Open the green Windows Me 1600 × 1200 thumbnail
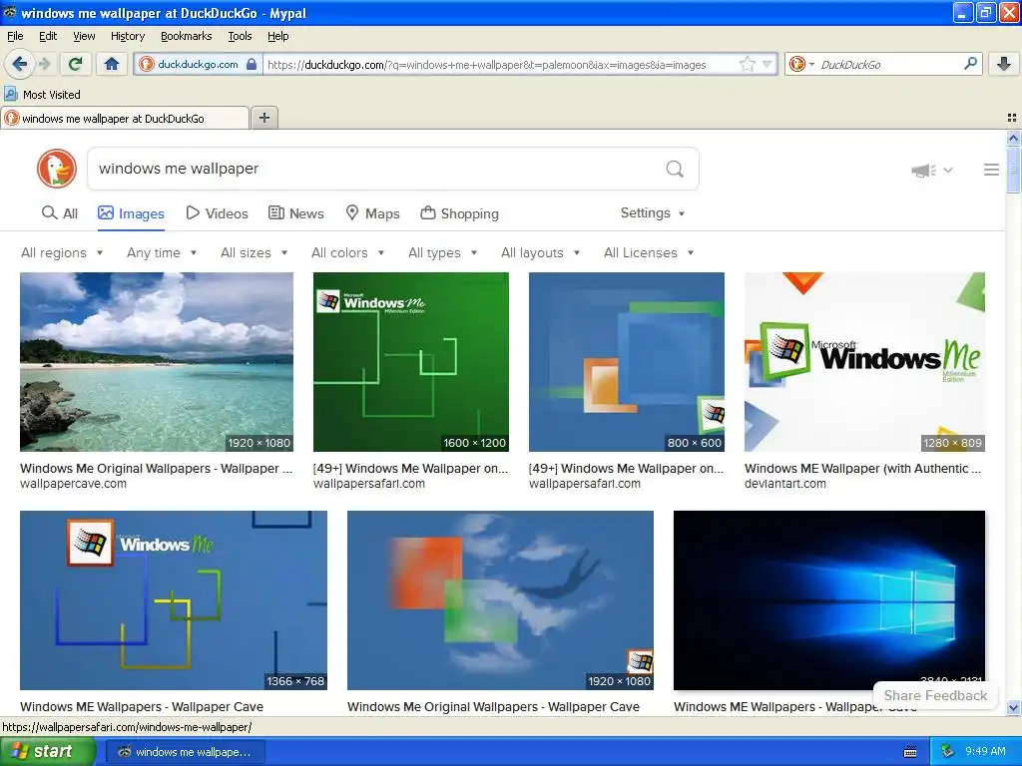Screen dimensions: 1022x766 tap(410, 361)
